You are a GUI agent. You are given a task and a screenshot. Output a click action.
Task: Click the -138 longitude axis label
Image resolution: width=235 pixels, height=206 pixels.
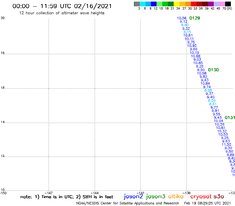[x=186, y=193]
